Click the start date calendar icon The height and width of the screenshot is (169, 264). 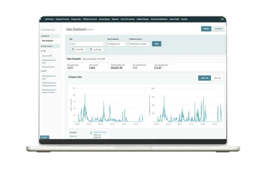(x=72, y=50)
